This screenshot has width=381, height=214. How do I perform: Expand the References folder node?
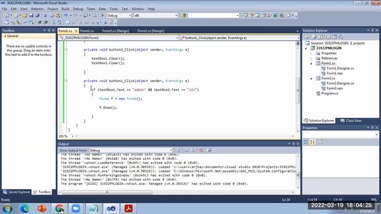point(311,58)
